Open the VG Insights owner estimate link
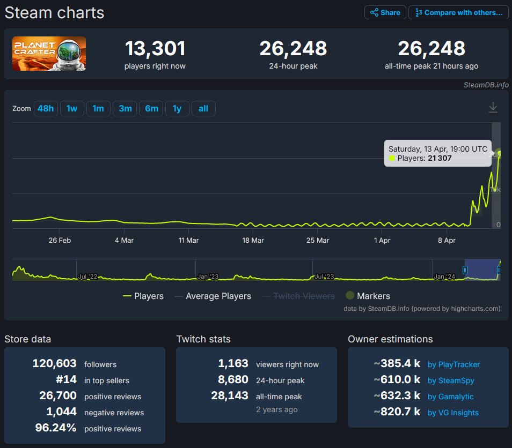This screenshot has width=512, height=448. pyautogui.click(x=453, y=413)
